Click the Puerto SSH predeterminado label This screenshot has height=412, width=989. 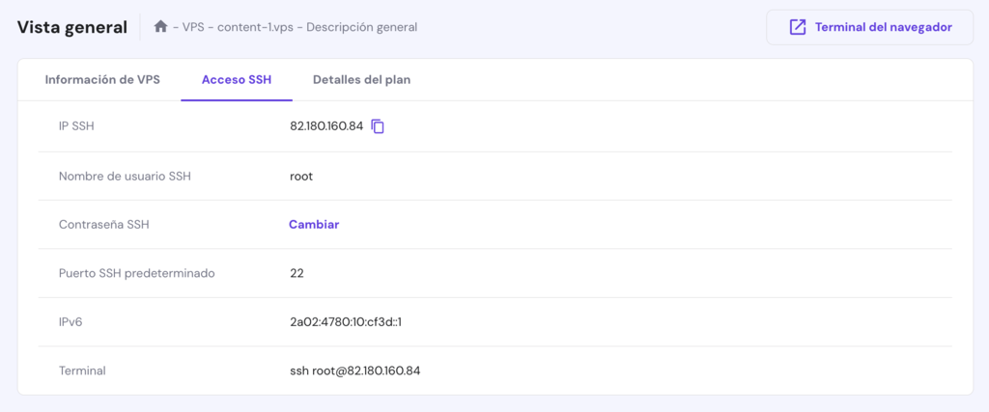(137, 273)
